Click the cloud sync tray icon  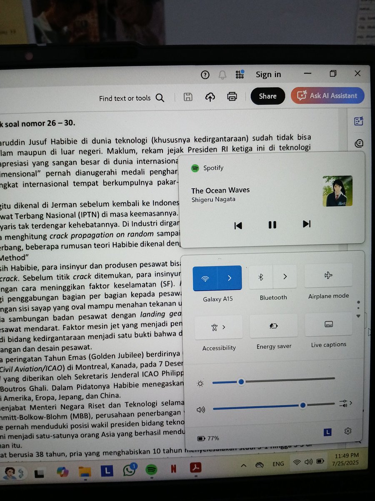(x=260, y=464)
